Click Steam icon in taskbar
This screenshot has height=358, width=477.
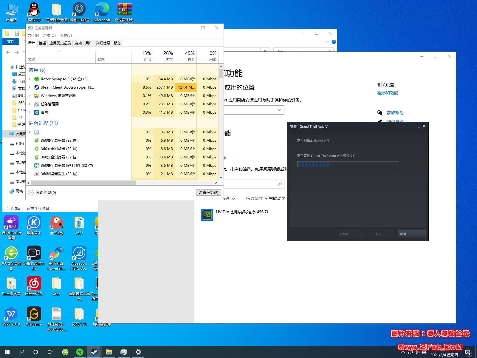[94, 352]
